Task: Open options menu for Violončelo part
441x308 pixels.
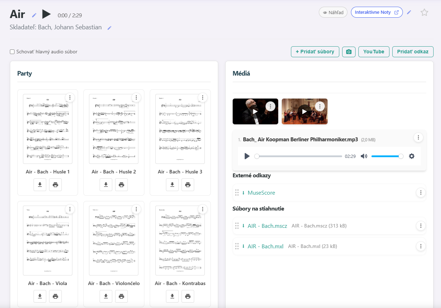Action: [x=136, y=209]
